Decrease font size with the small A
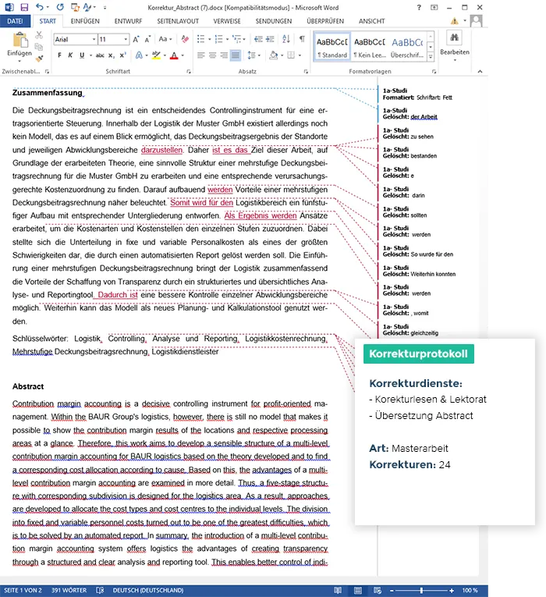 [x=148, y=39]
